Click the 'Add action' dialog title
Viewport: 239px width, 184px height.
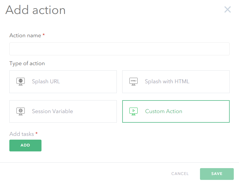(x=35, y=10)
